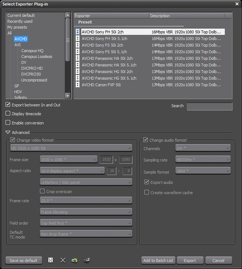Select Recently used in category tree
Viewport: 242px width, 269px height.
(x=20, y=21)
